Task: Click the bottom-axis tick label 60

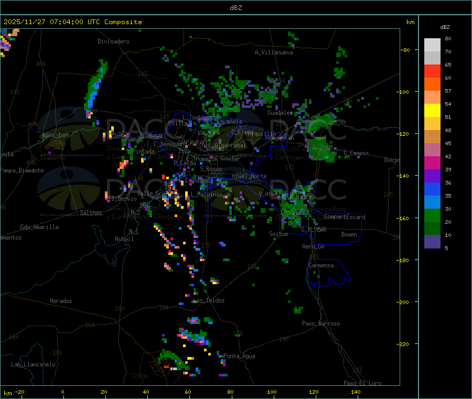Action: coord(188,392)
